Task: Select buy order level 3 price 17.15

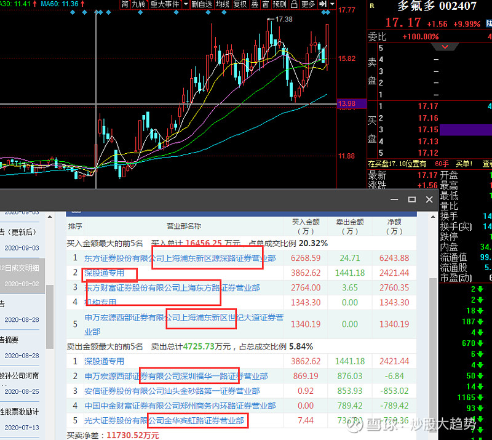Action: click(x=427, y=130)
